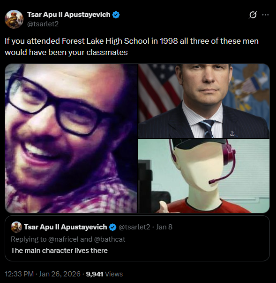
Task: Open the @nafricel mention in the quoted reply
Action: pyautogui.click(x=63, y=239)
